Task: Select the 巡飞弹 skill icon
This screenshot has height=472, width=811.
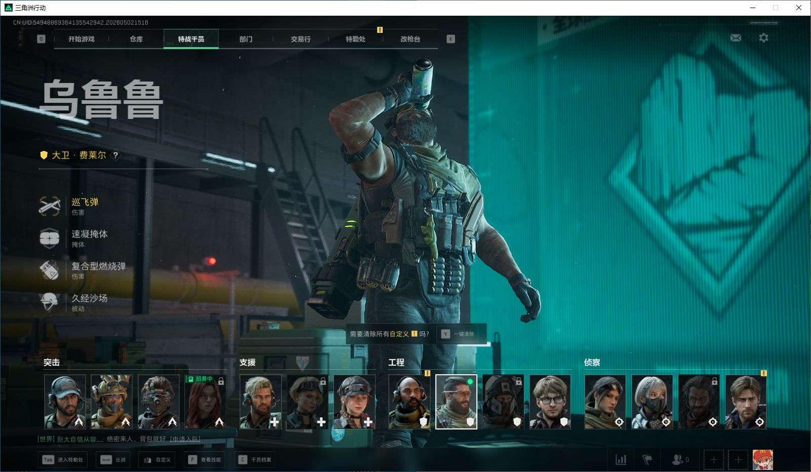Action: tap(50, 206)
